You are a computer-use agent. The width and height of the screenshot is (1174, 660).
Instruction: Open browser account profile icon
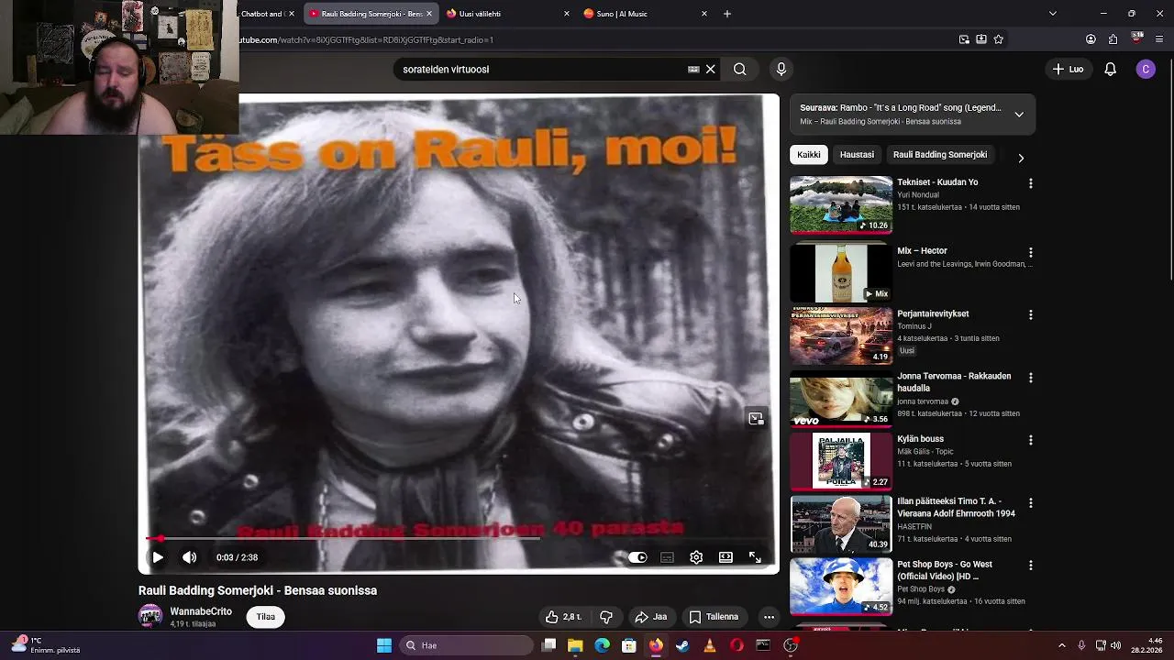click(1091, 39)
